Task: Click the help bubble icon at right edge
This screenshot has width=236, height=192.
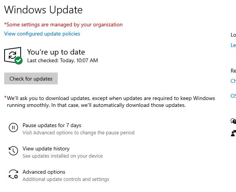Action: [x=233, y=121]
